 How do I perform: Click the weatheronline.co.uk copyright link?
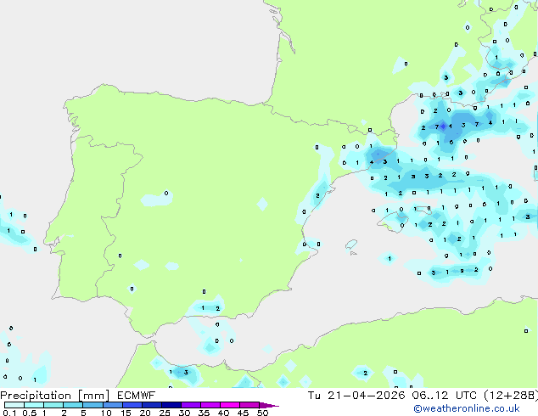[467, 408]
